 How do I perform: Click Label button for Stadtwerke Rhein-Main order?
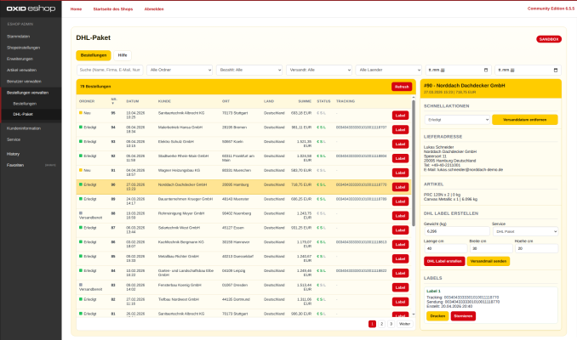coord(400,158)
